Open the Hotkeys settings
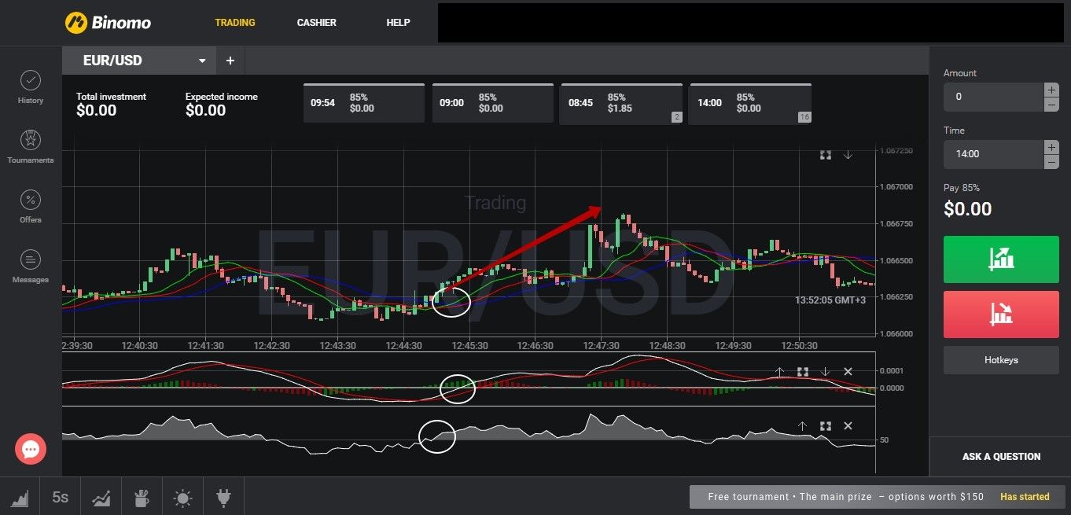The height and width of the screenshot is (515, 1071). point(1001,360)
